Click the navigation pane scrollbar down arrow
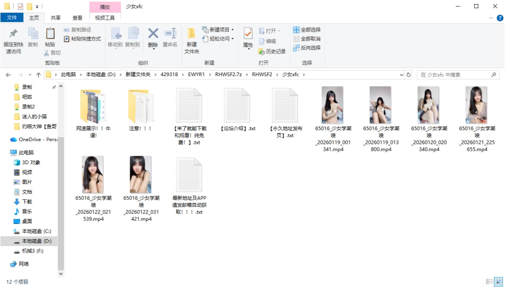The image size is (505, 287). pos(61,274)
